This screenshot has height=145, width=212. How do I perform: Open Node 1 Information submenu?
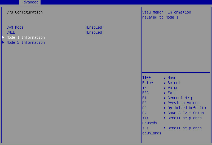(x=26, y=37)
